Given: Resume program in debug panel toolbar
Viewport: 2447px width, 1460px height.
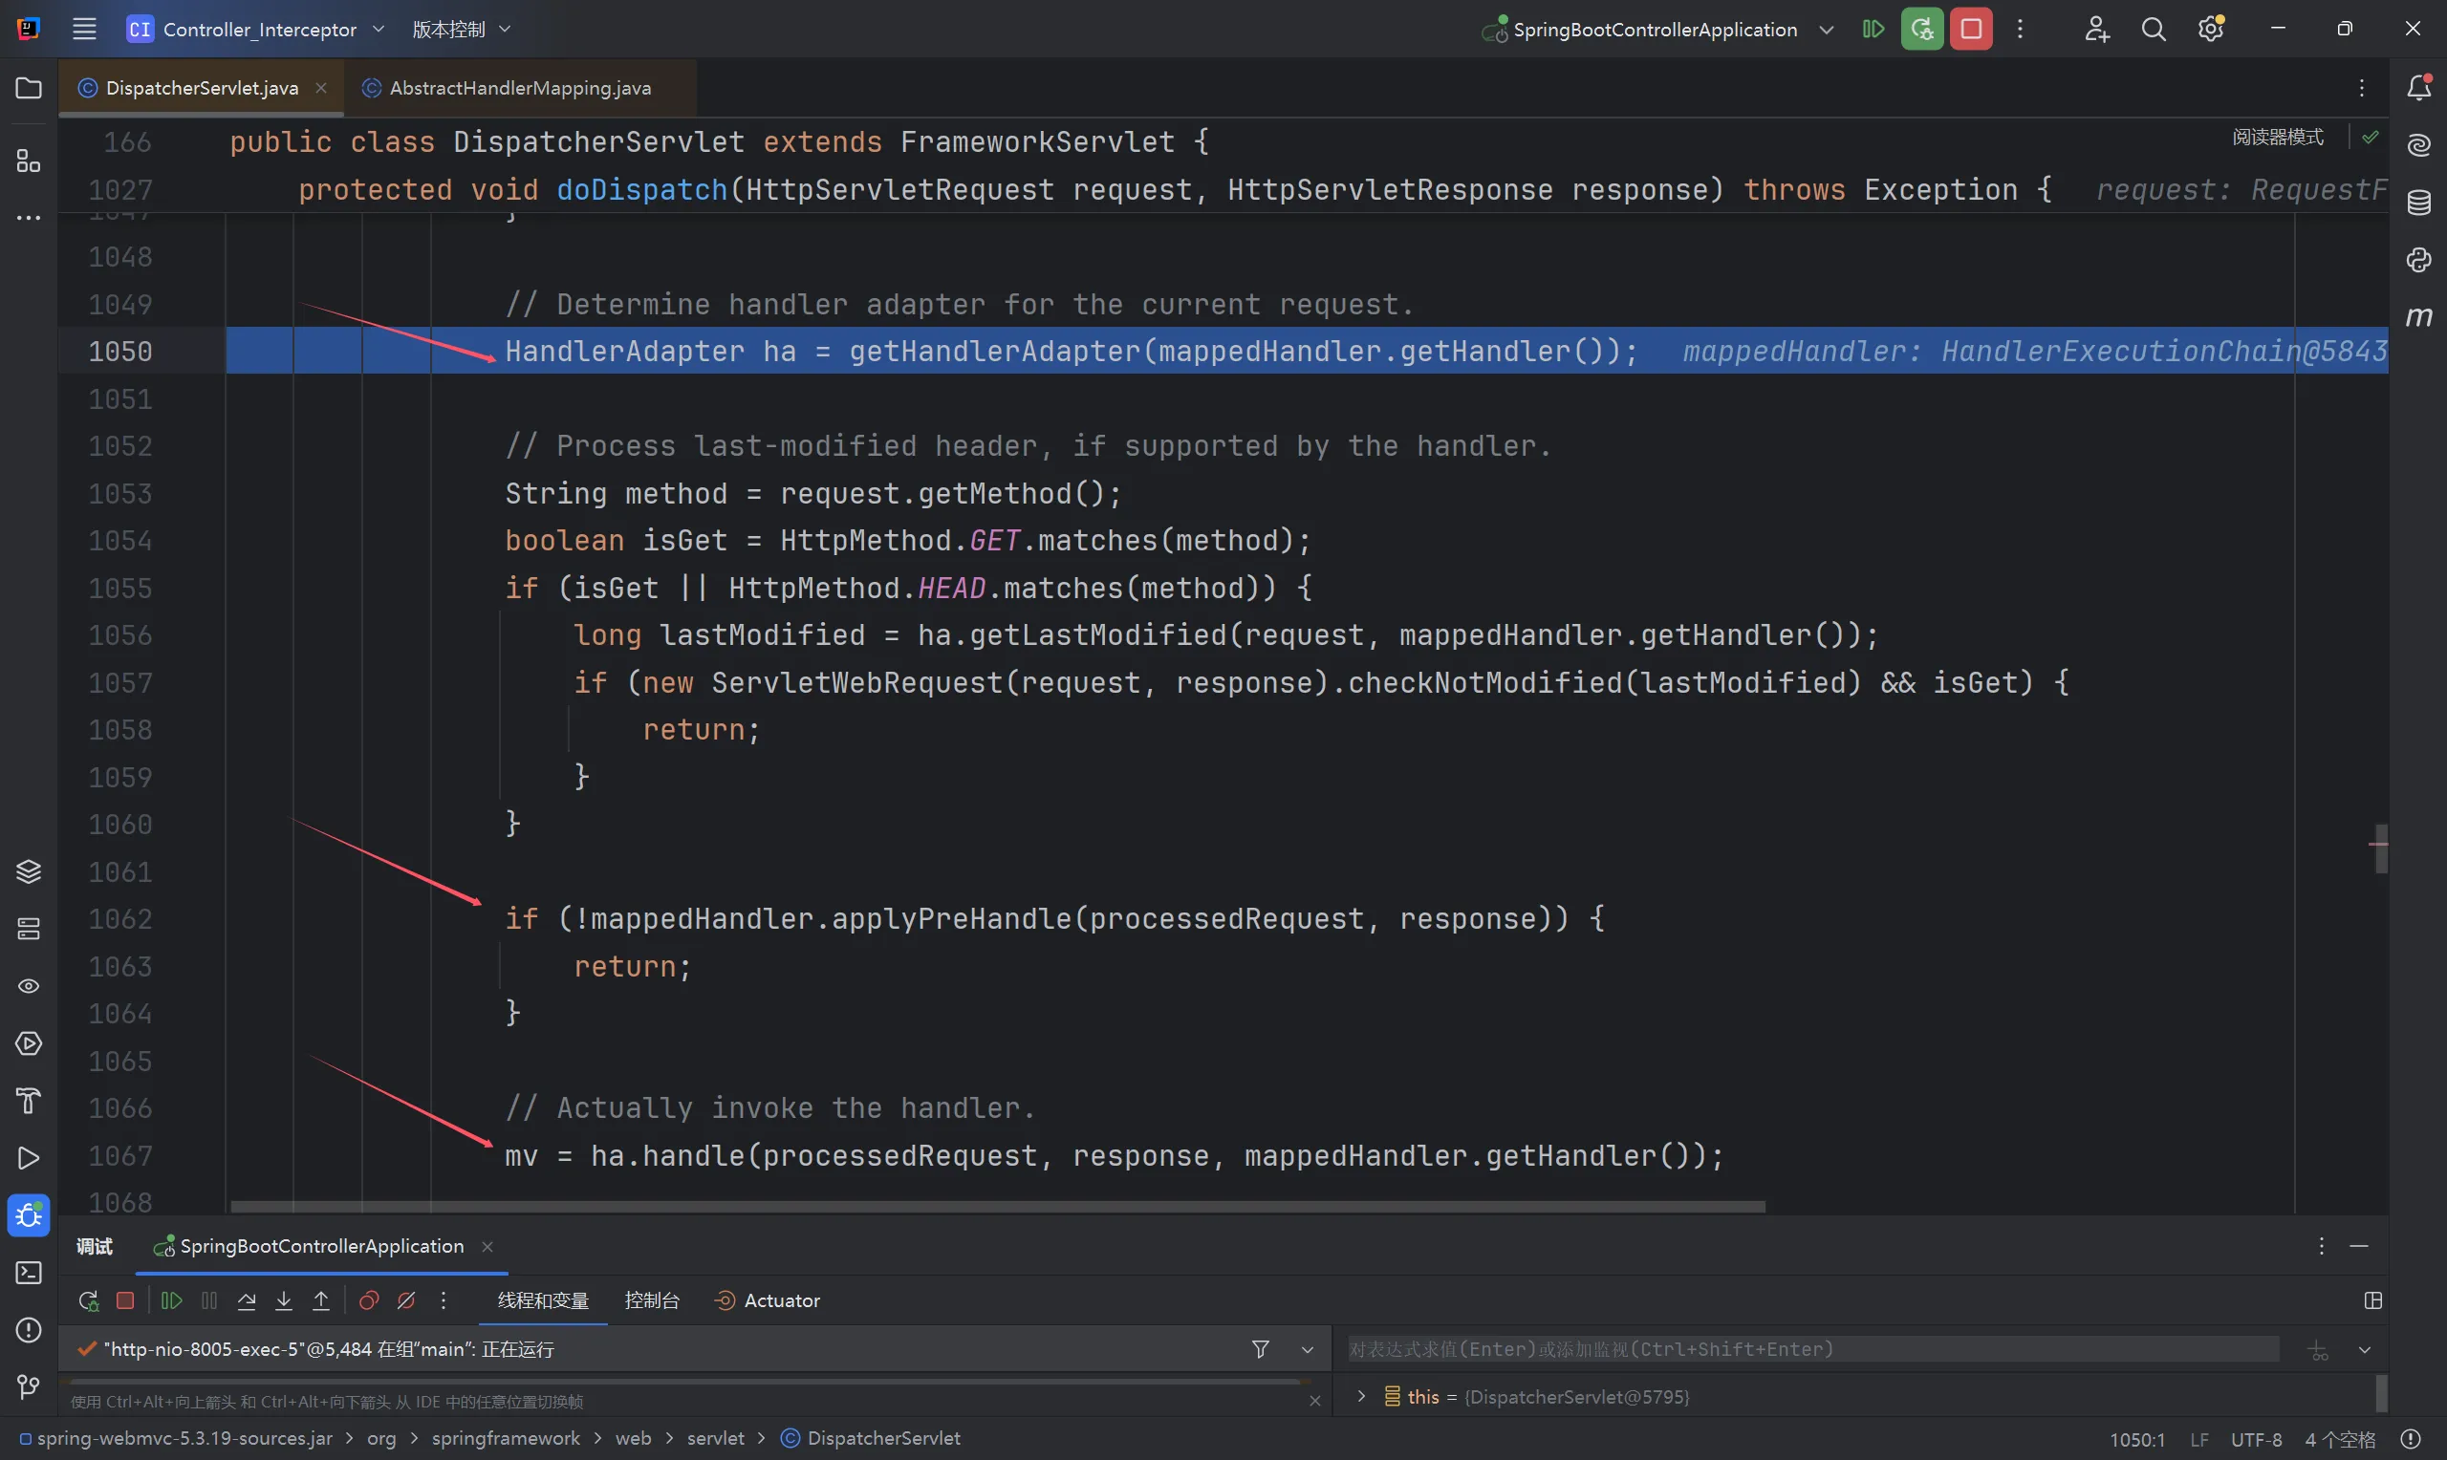Looking at the screenshot, I should [171, 1300].
